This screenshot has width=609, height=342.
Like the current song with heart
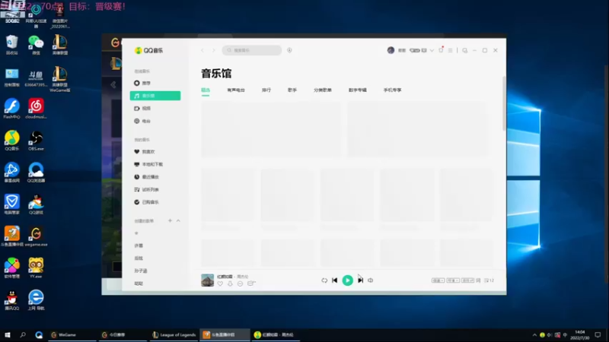pyautogui.click(x=220, y=283)
